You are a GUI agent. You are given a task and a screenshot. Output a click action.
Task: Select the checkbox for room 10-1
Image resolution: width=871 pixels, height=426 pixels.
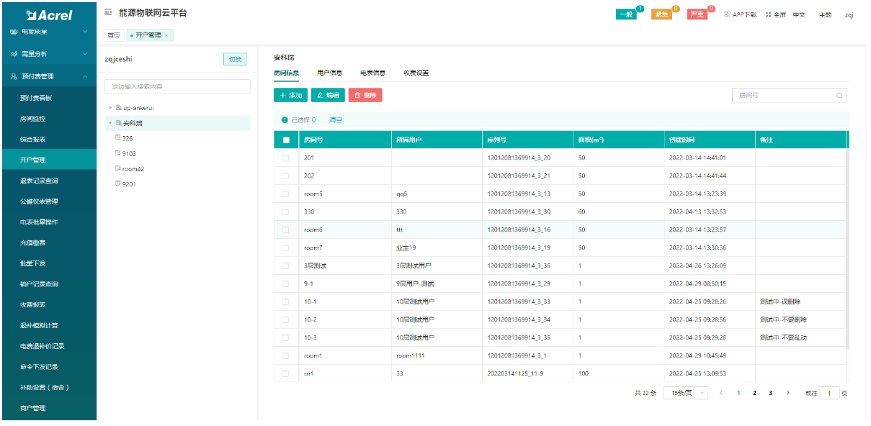click(286, 302)
